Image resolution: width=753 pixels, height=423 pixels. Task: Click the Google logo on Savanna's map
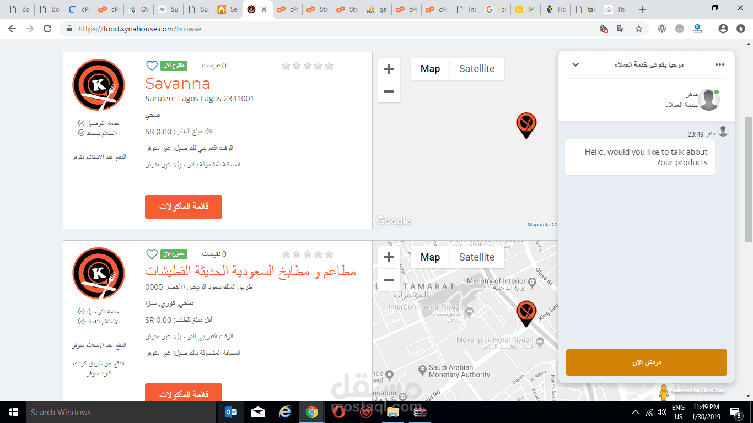[x=393, y=221]
